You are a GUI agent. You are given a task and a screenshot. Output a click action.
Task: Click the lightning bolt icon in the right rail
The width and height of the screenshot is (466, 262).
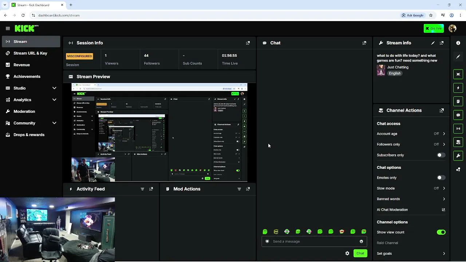click(x=458, y=88)
